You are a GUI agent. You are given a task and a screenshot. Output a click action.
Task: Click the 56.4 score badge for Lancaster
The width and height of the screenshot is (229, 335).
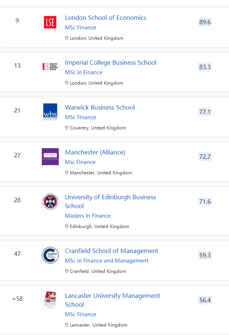click(205, 300)
